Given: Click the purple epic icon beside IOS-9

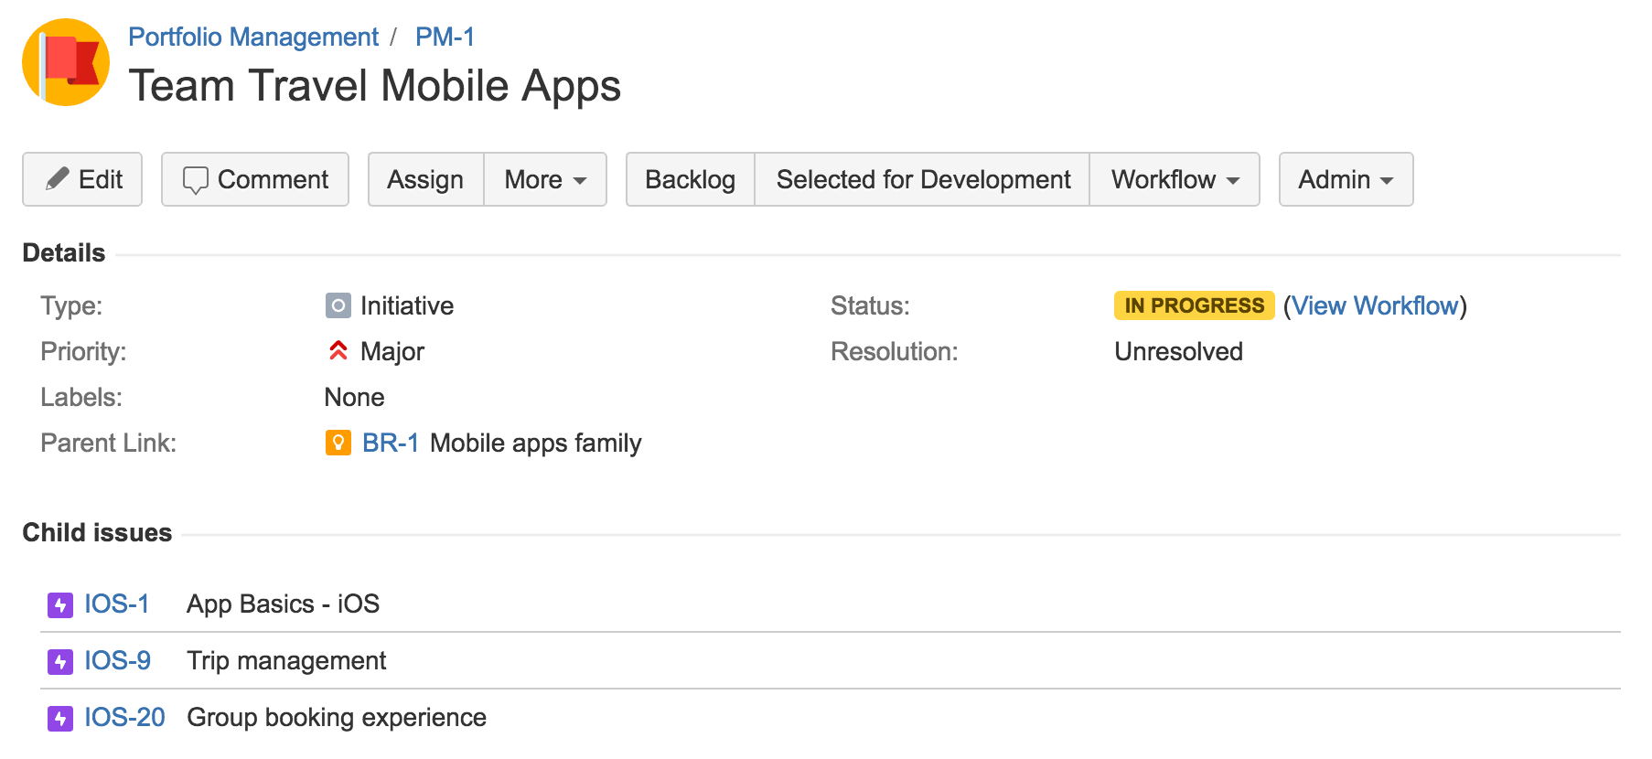Looking at the screenshot, I should click(x=60, y=661).
